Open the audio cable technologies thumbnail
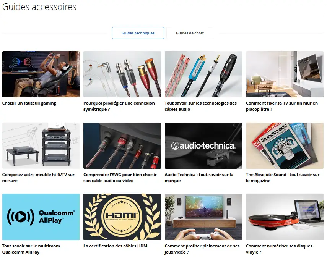The image size is (327, 257). (x=203, y=74)
